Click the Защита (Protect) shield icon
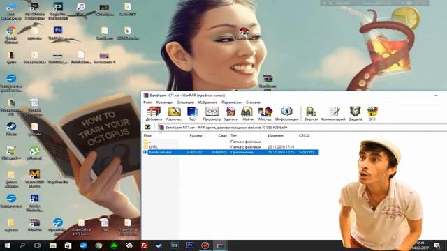Viewport: 447px width, 251px height. pos(356,114)
